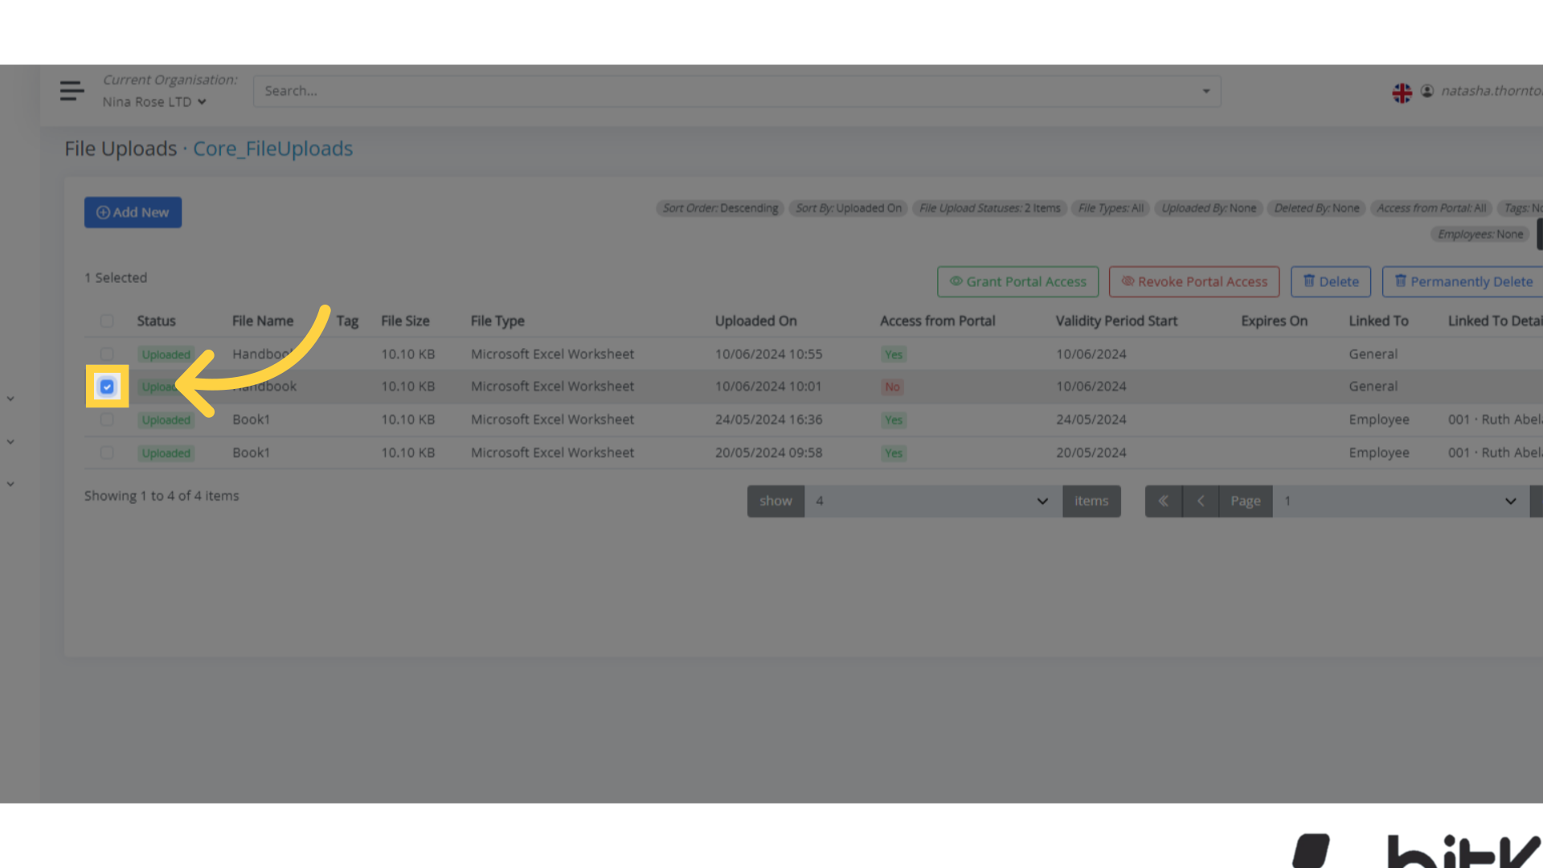
Task: Open the Core_FileUploads link
Action: pyautogui.click(x=272, y=149)
